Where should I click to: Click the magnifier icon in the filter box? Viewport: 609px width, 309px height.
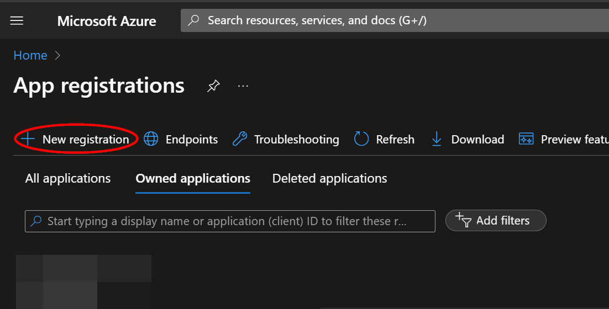36,221
